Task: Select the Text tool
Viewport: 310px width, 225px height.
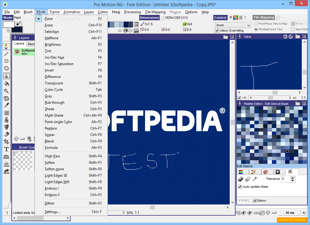Action: click(x=6, y=149)
